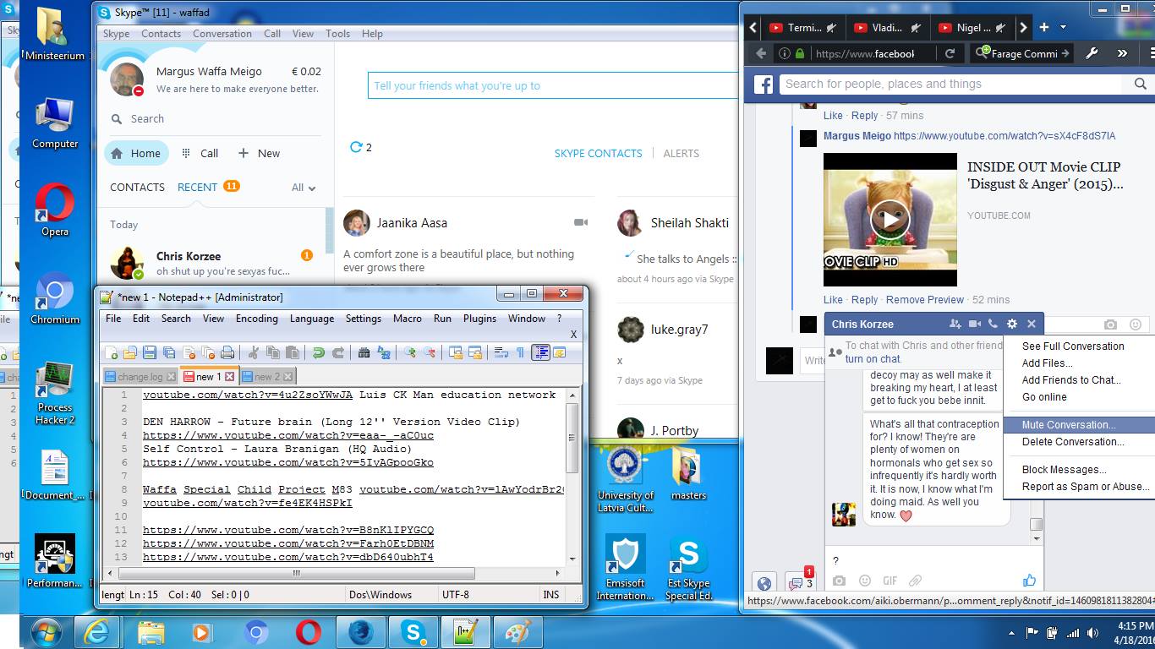
Task: Click Undo green arrow in Notepad++
Action: click(318, 352)
